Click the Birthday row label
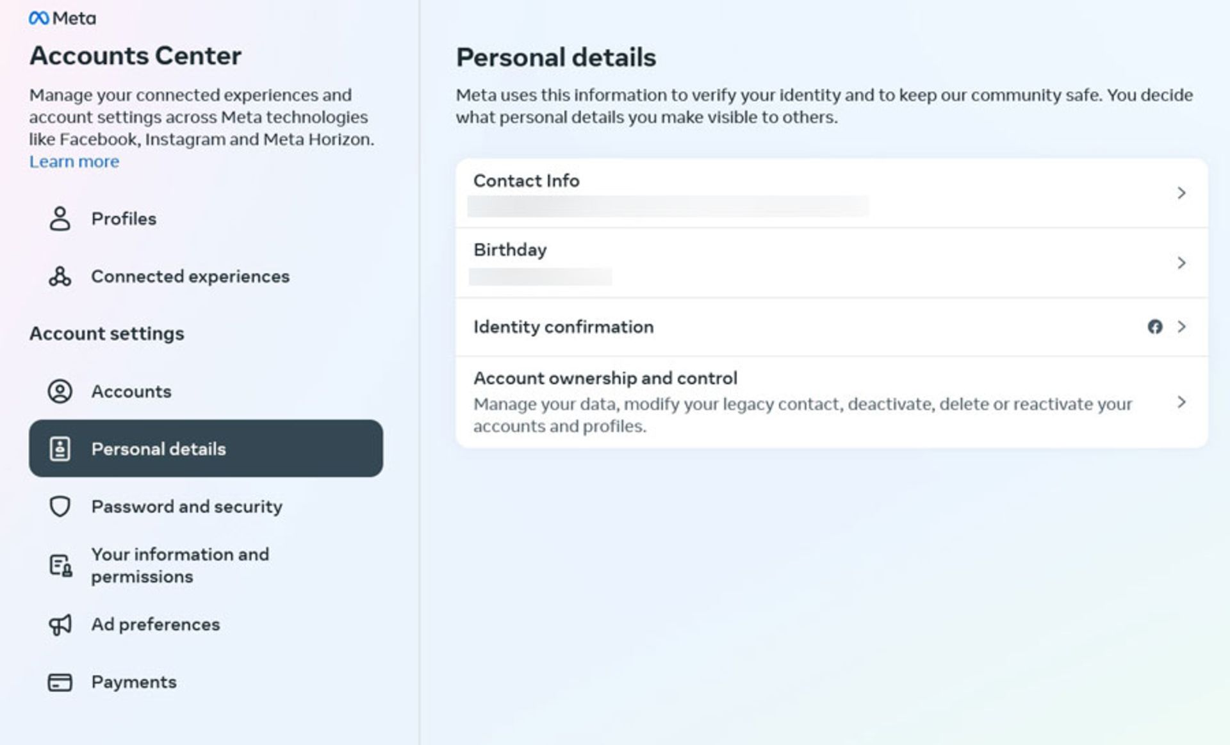Viewport: 1230px width, 745px height. coord(510,250)
